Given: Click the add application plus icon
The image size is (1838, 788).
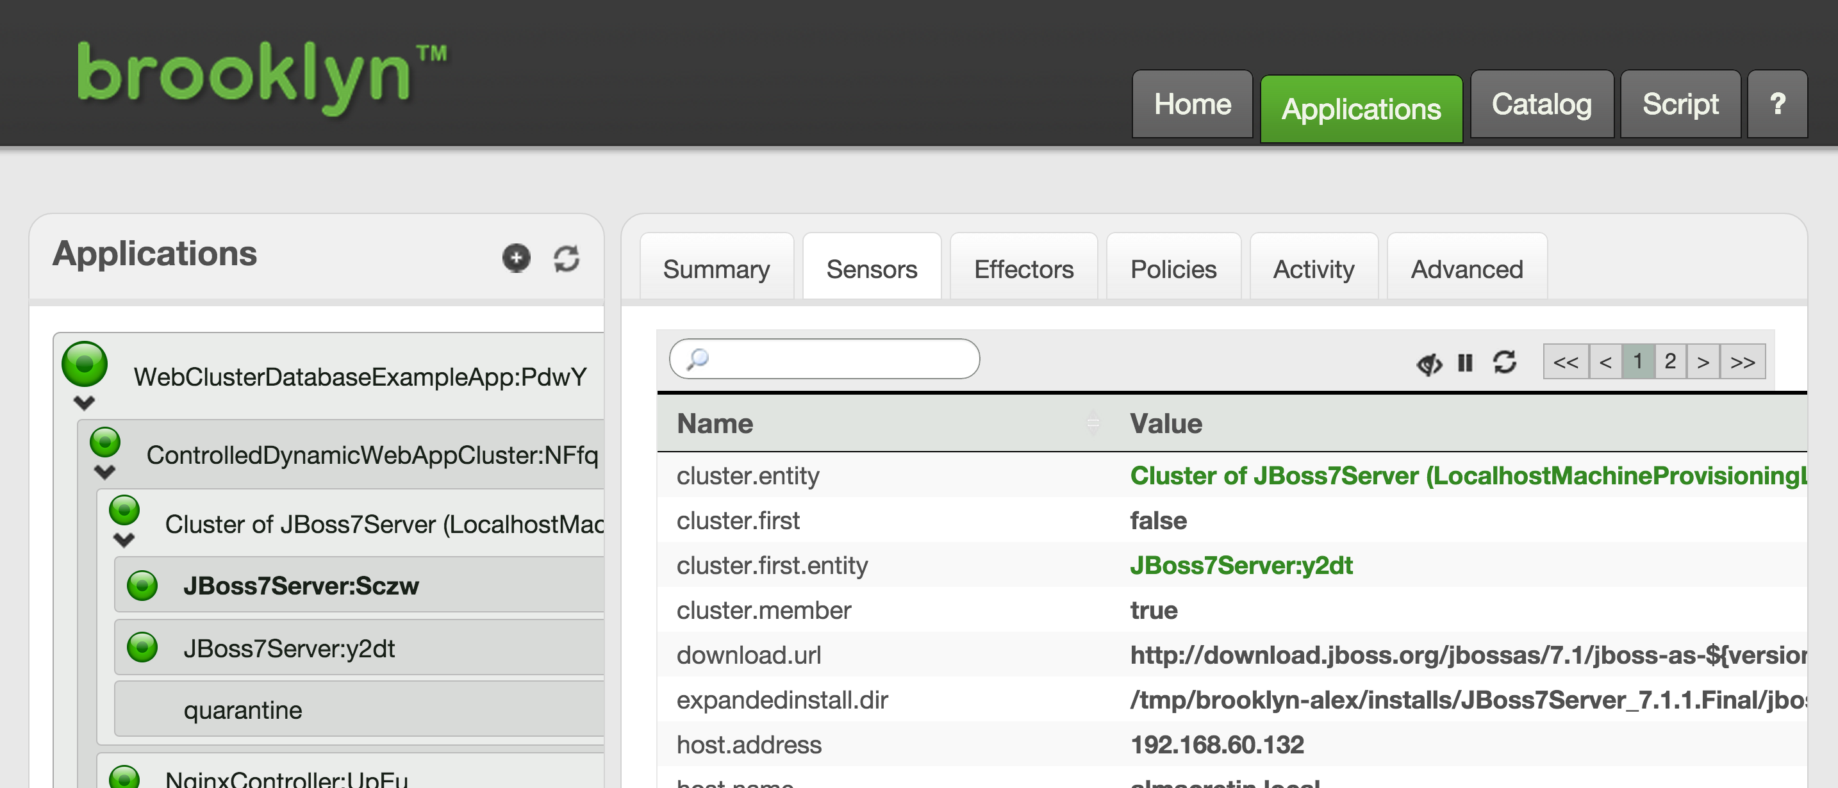Looking at the screenshot, I should click(x=516, y=258).
